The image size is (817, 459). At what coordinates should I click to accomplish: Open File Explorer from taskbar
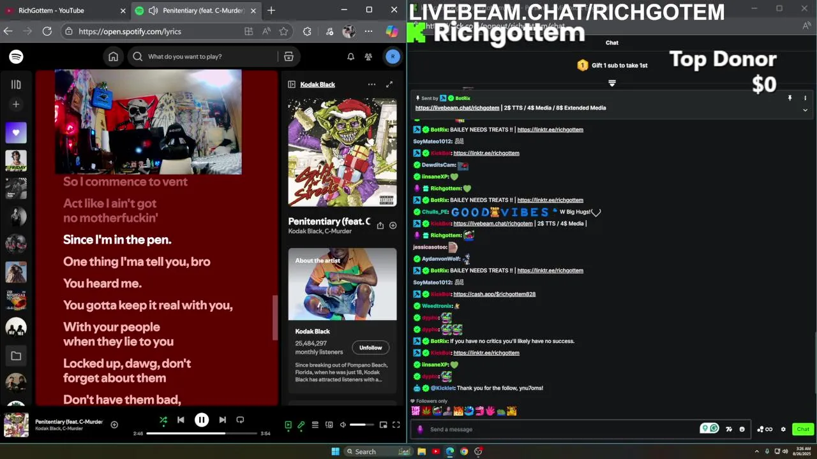tap(422, 451)
